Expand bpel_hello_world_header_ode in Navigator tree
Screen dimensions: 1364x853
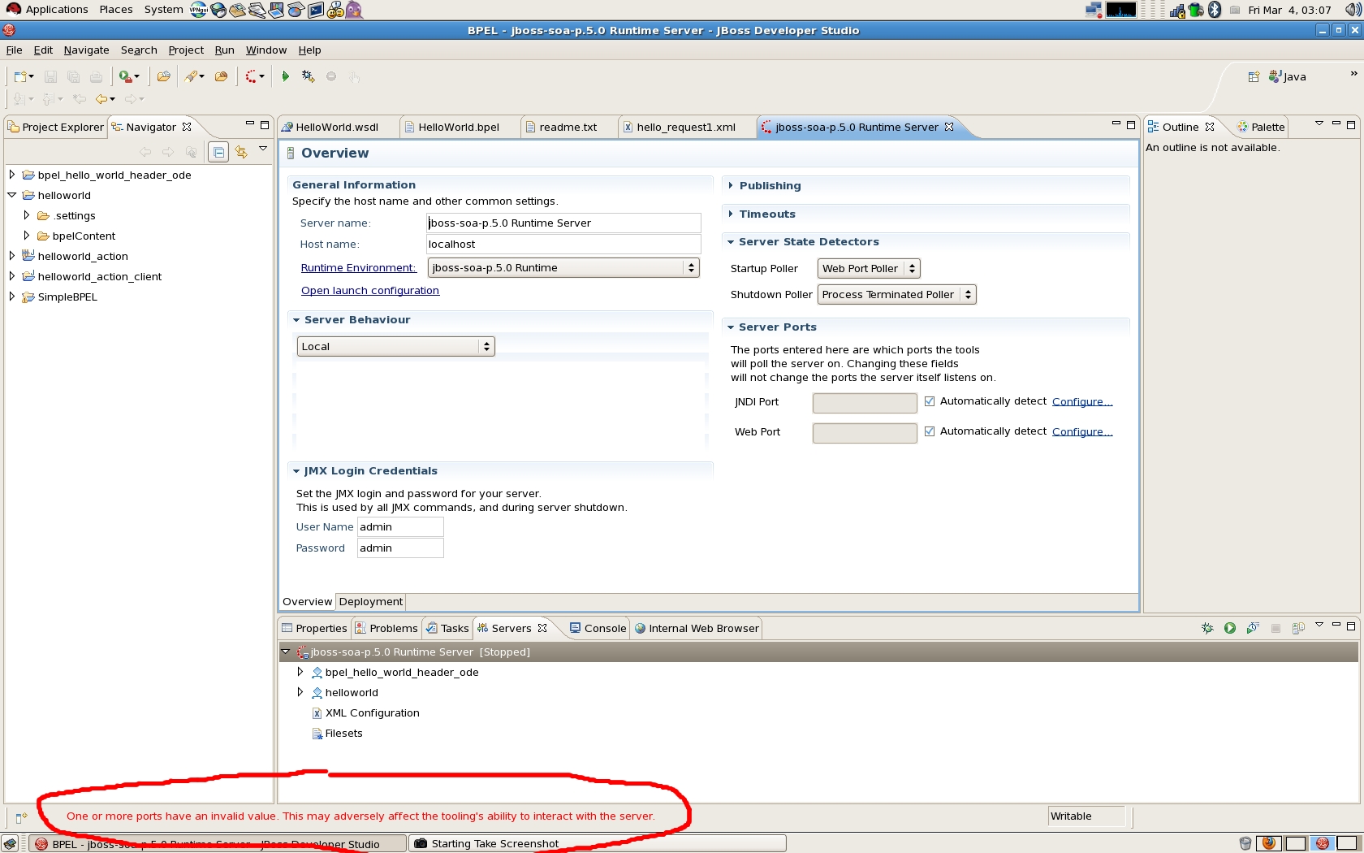click(12, 175)
